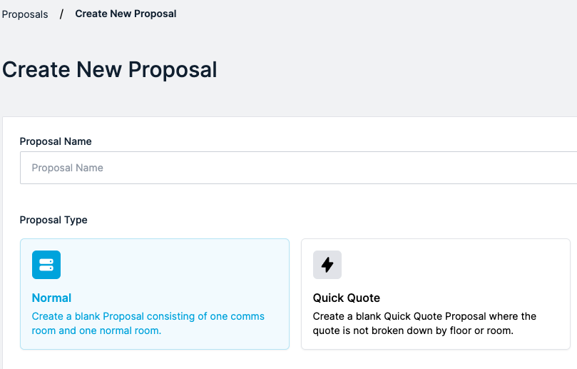Click the slash separator in the breadcrumb
This screenshot has height=369, width=577.
pyautogui.click(x=61, y=14)
